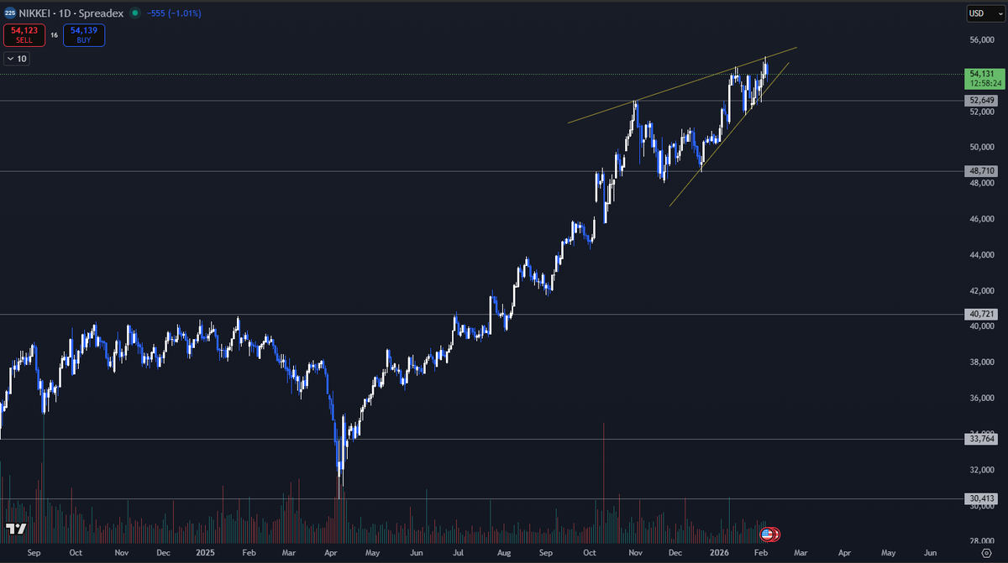Select the horizontal line label 30,413
This screenshot has width=1008, height=563.
click(982, 498)
